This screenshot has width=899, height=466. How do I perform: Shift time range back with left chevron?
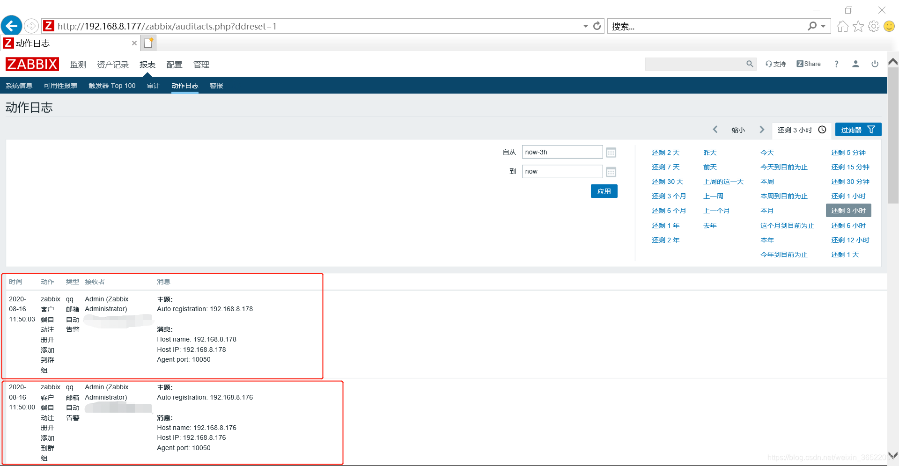(715, 130)
